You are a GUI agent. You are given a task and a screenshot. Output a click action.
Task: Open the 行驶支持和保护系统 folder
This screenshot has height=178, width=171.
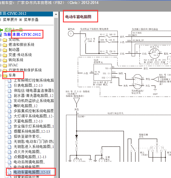point(25,70)
